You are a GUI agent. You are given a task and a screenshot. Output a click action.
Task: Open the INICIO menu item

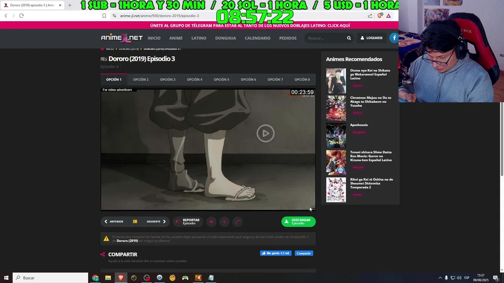point(154,38)
